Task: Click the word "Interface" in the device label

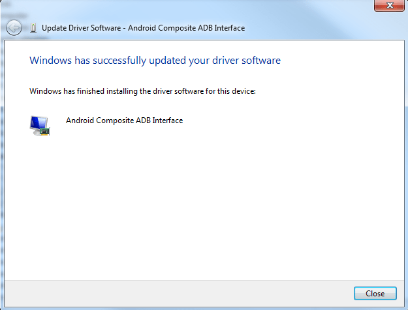Action: click(x=167, y=120)
